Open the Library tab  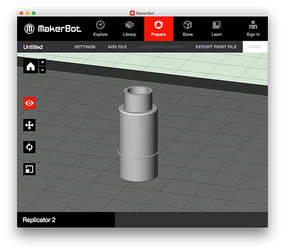coord(130,29)
